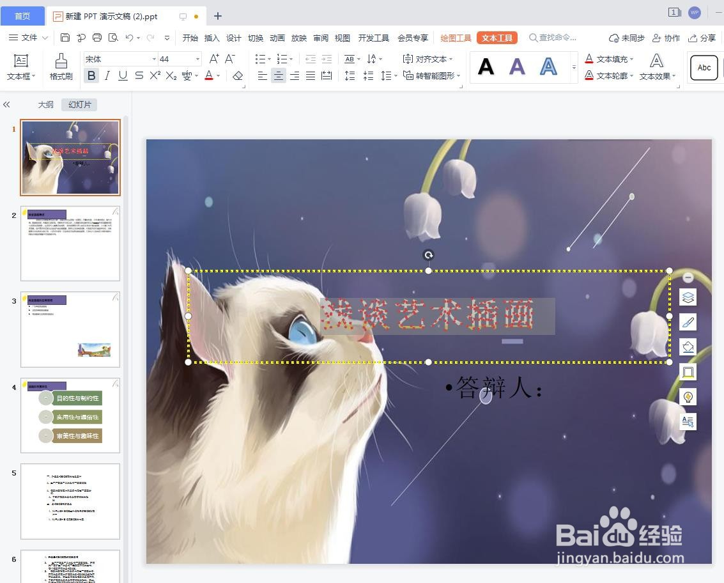Toggle Bold formatting
Image resolution: width=724 pixels, height=583 pixels.
pyautogui.click(x=91, y=75)
